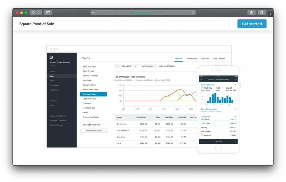Switch to the Transactions tab
Screen dimensions: 286x182
192,58
